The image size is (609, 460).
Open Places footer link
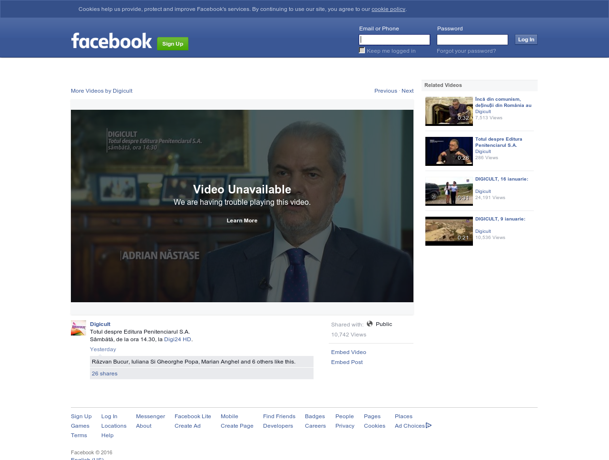pyautogui.click(x=403, y=416)
